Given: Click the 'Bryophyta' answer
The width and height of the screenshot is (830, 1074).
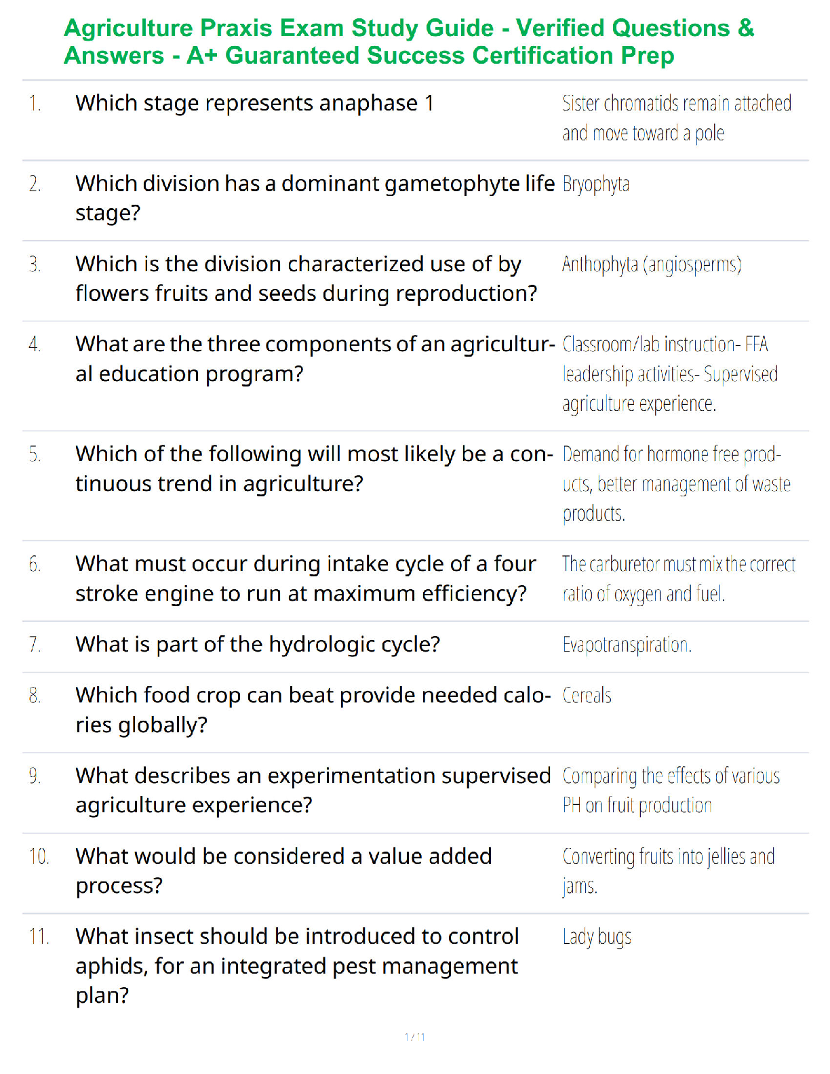Looking at the screenshot, I should tap(596, 184).
